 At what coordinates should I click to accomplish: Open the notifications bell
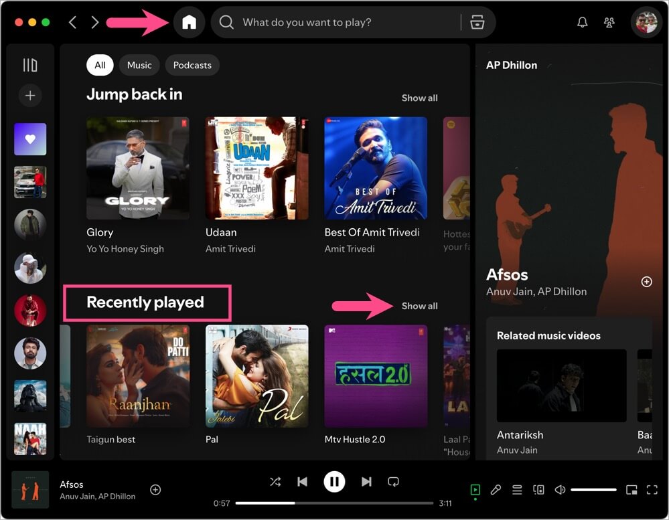pos(583,22)
